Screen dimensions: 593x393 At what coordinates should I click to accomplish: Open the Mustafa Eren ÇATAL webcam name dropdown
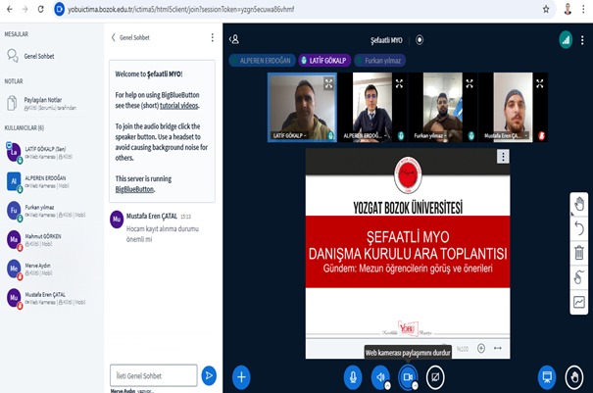[506, 135]
